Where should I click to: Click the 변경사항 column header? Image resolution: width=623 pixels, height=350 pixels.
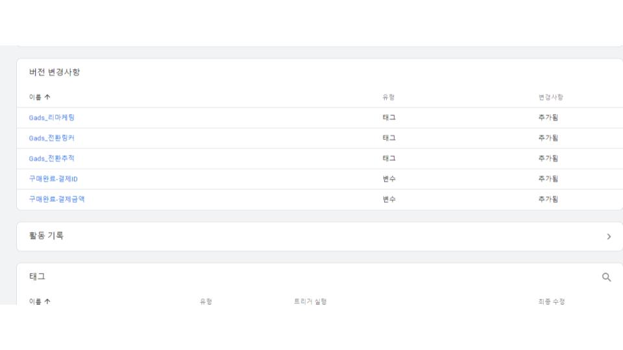(x=551, y=97)
